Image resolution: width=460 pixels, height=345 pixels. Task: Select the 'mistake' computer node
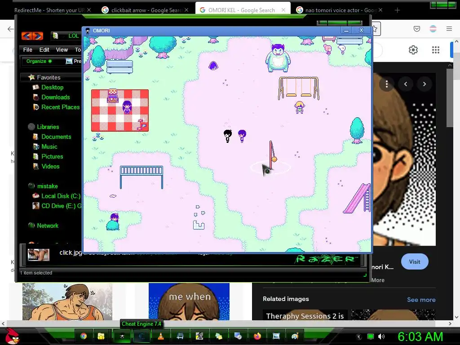pos(47,186)
